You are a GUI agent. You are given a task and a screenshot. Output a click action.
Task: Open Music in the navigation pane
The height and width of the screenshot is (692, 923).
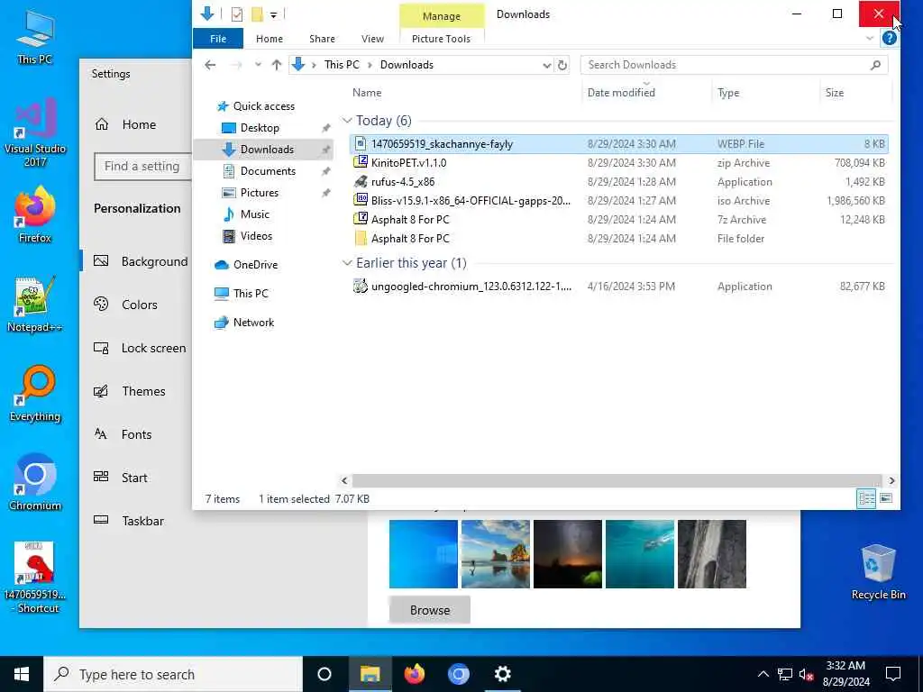254,214
